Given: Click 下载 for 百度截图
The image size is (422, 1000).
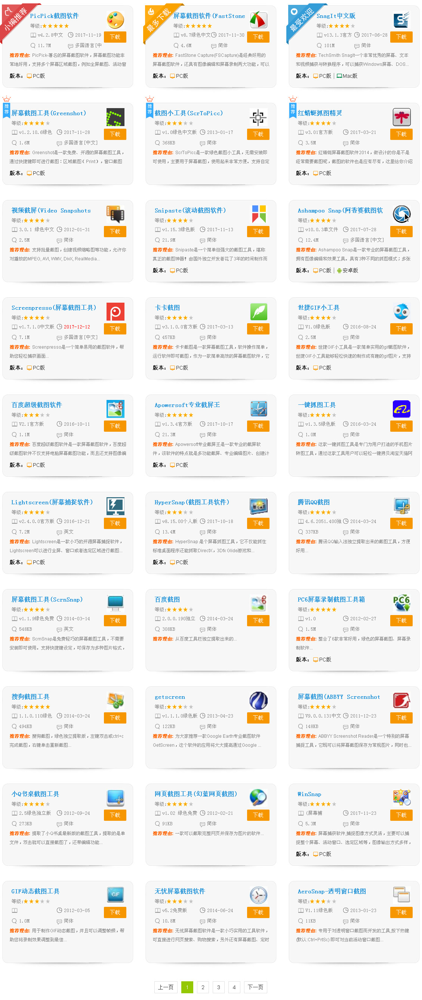Looking at the screenshot, I should click(x=258, y=620).
